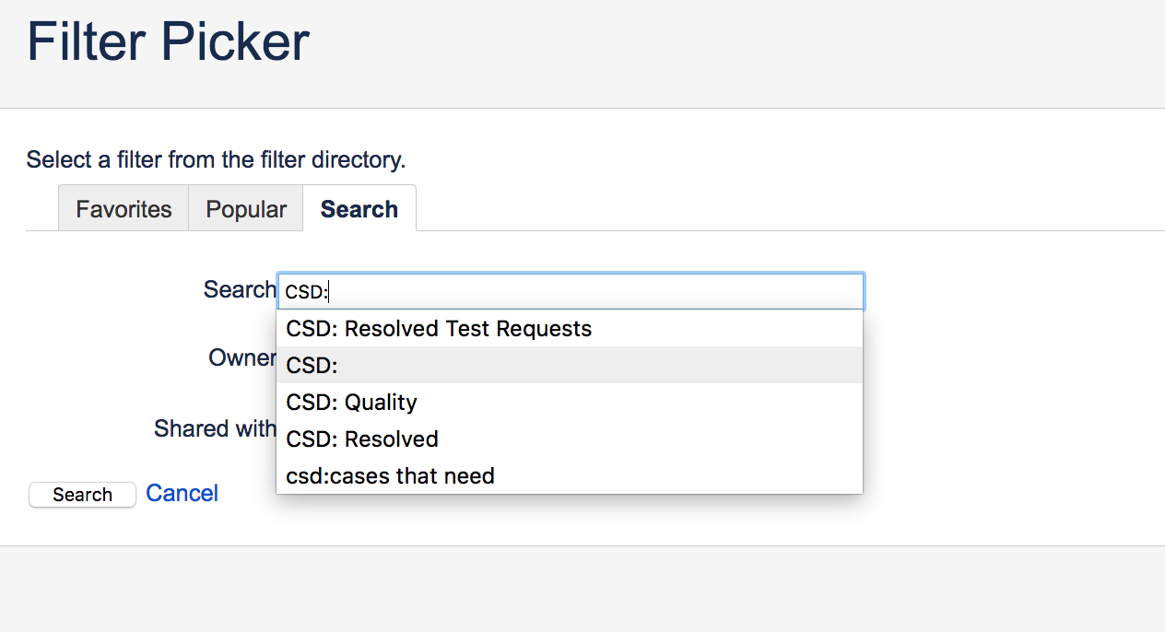Select 'csd:cases that need' suggestion
This screenshot has width=1165, height=632.
click(570, 475)
